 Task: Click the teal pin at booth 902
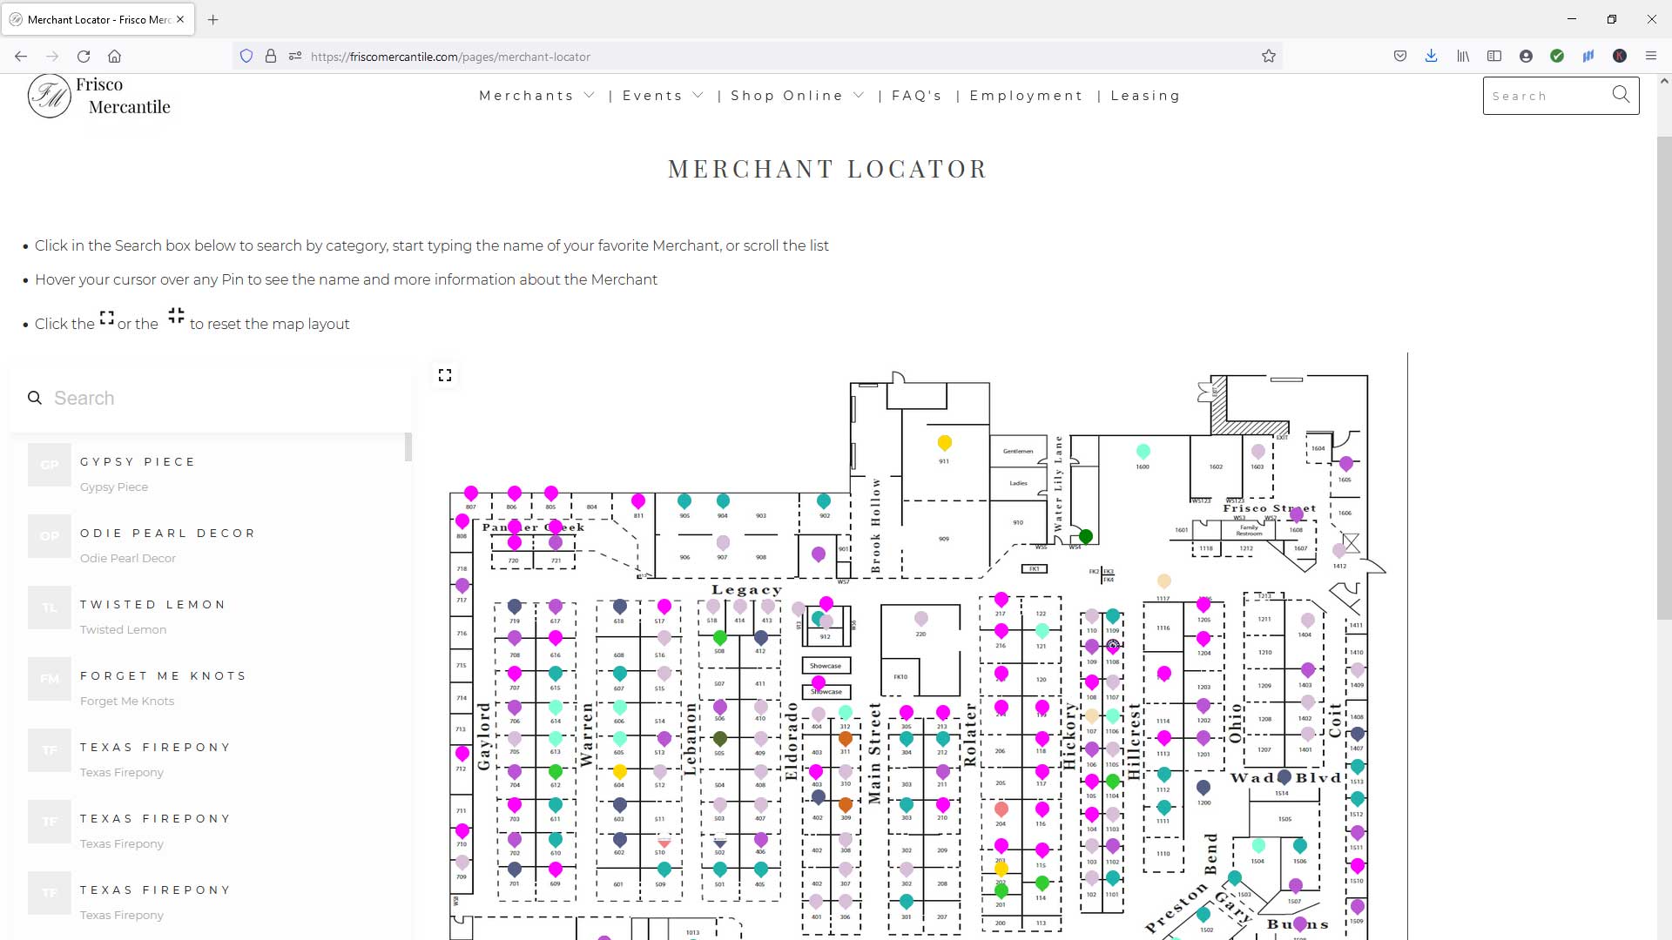tap(824, 501)
